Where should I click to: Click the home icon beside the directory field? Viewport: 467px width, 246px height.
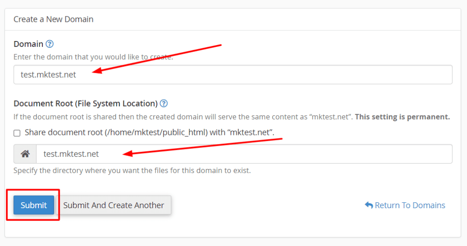25,154
